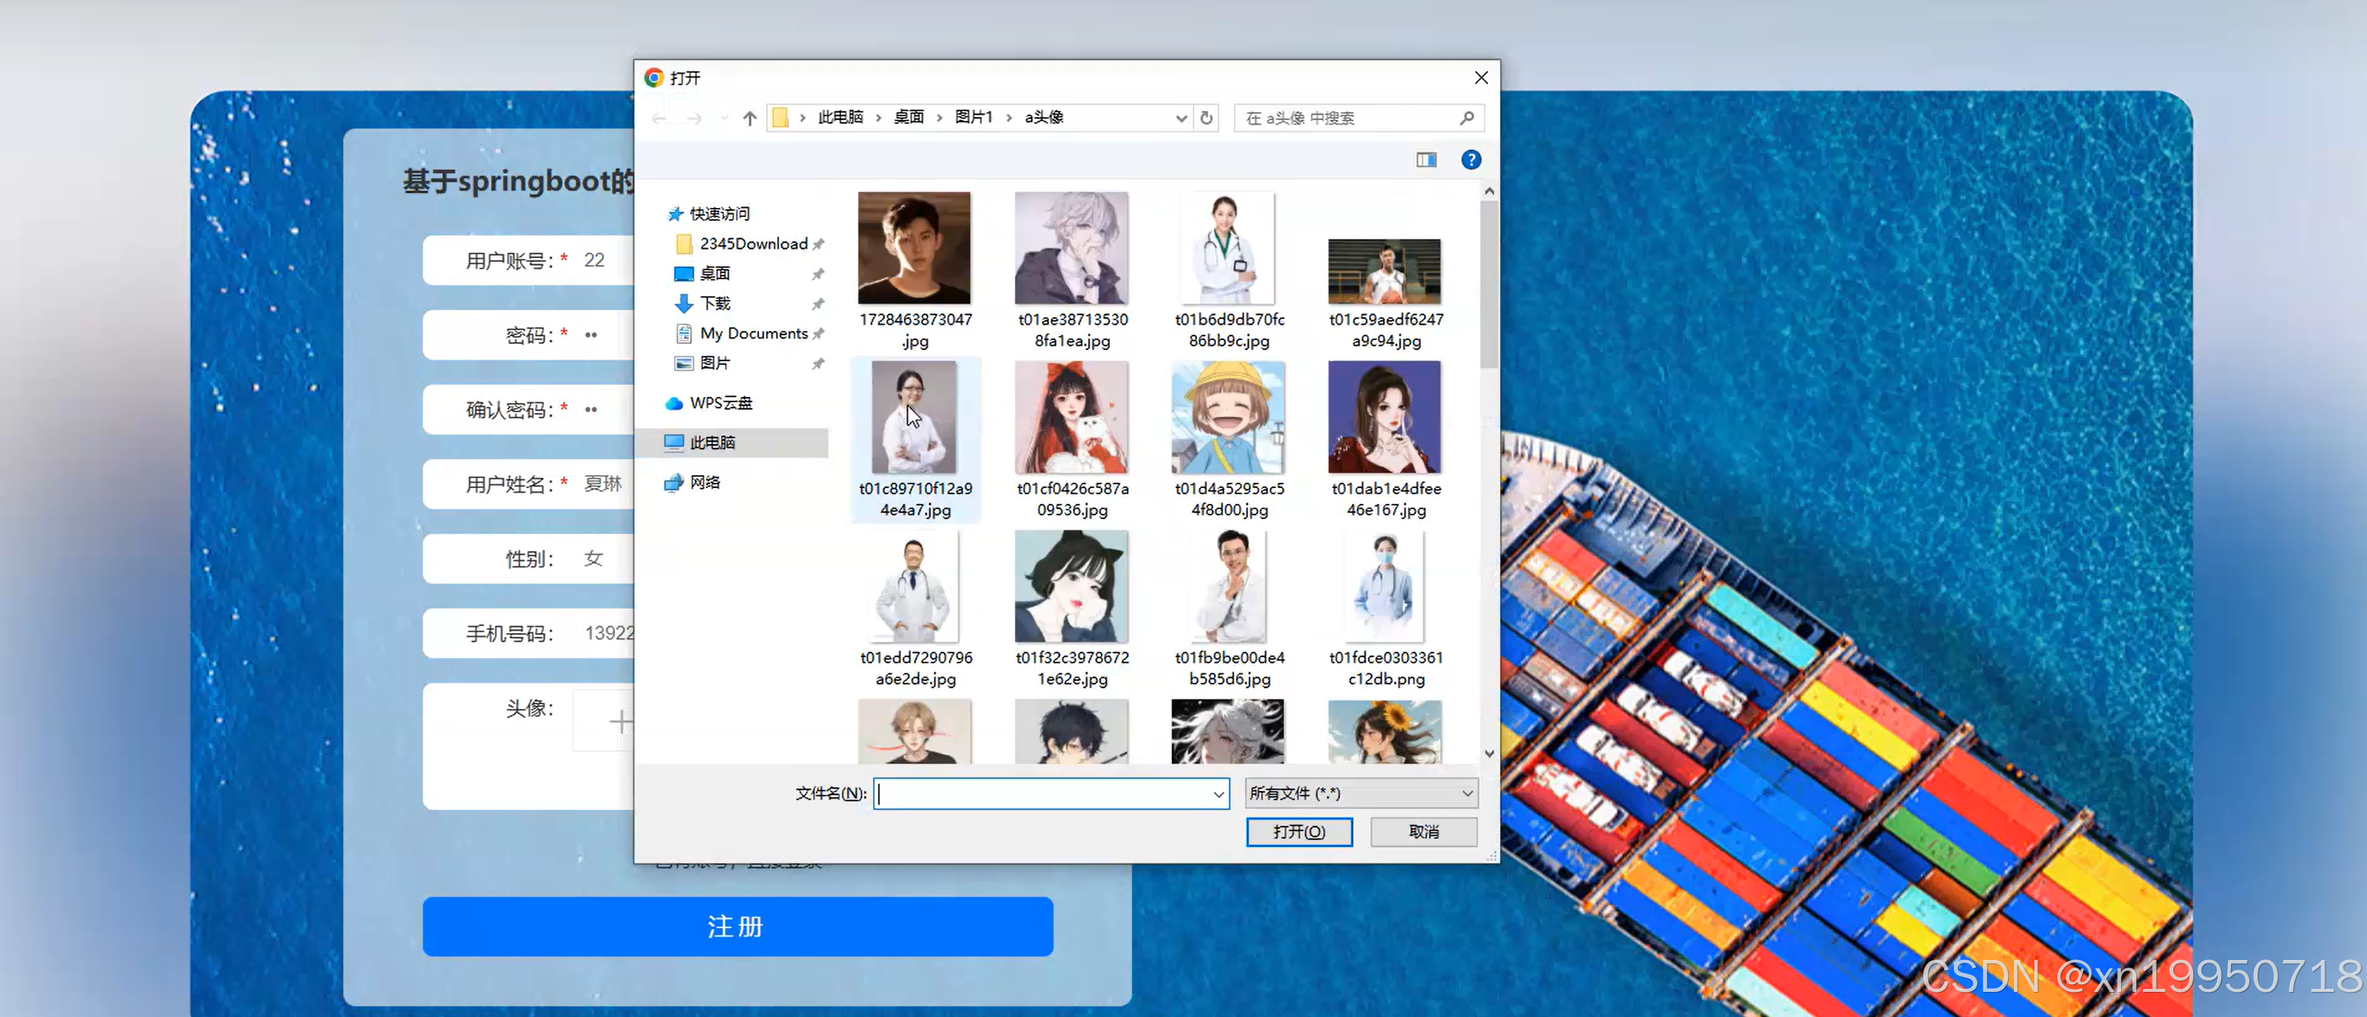Viewport: 2367px width, 1017px height.
Task: Click file list scrollbar up arrow
Action: (x=1489, y=191)
